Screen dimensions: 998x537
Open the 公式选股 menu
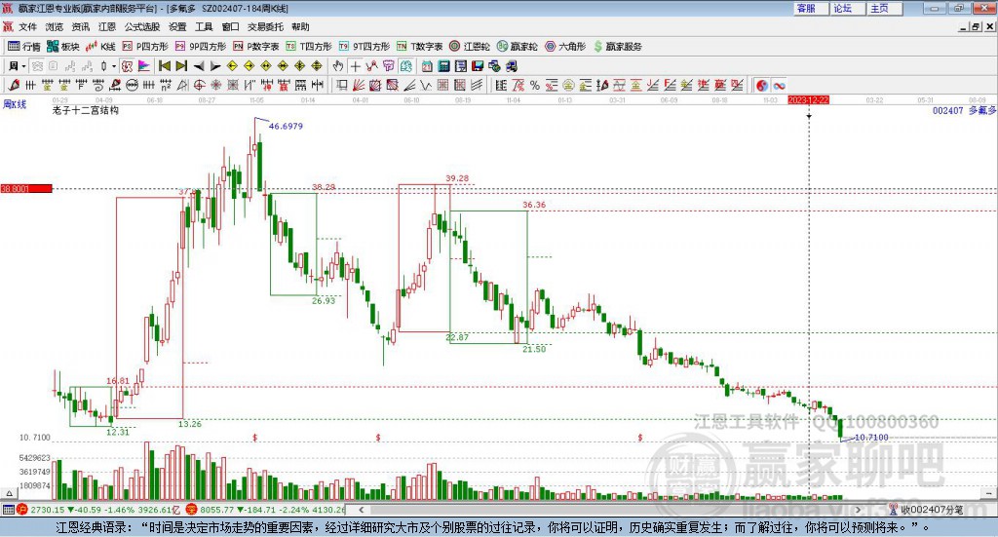pos(142,26)
